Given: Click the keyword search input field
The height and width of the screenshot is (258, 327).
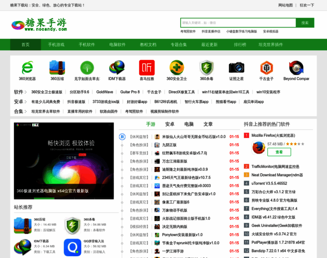Looking at the screenshot, I should pos(238,23).
